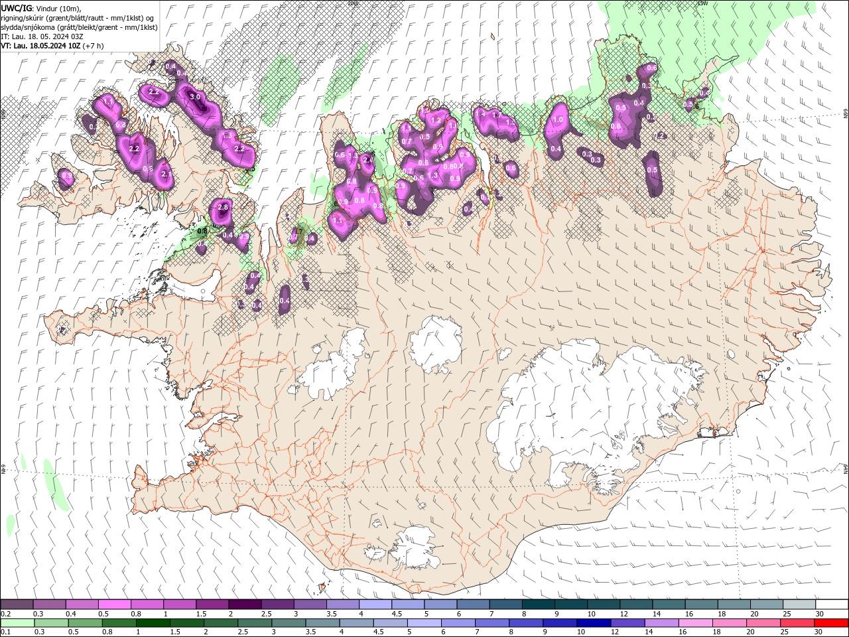Screen dimensions: 849x637
Task: Click the 2.8 snowfall value label
Action: pyautogui.click(x=223, y=208)
